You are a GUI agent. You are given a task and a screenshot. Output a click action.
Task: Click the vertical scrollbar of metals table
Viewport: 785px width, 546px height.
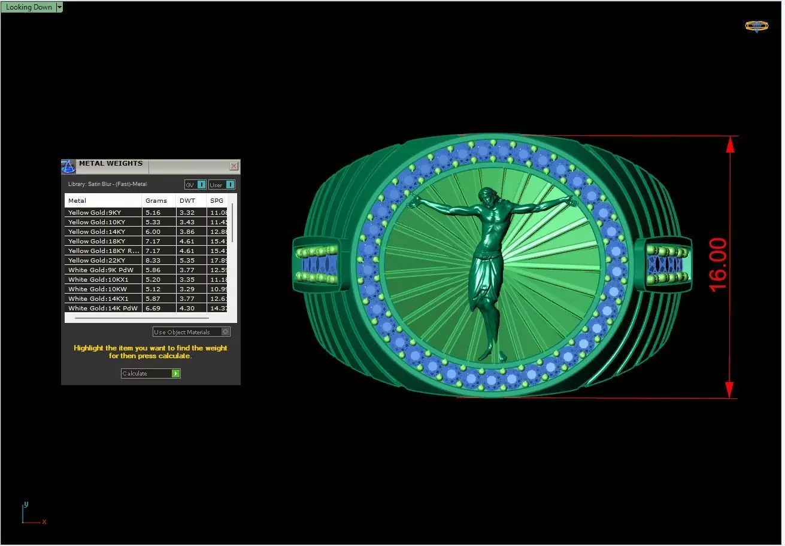[x=232, y=222]
